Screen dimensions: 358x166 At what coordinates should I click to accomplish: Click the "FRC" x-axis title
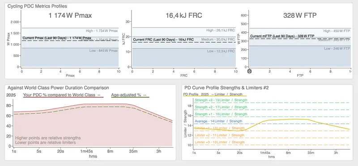pyautogui.click(x=184, y=75)
